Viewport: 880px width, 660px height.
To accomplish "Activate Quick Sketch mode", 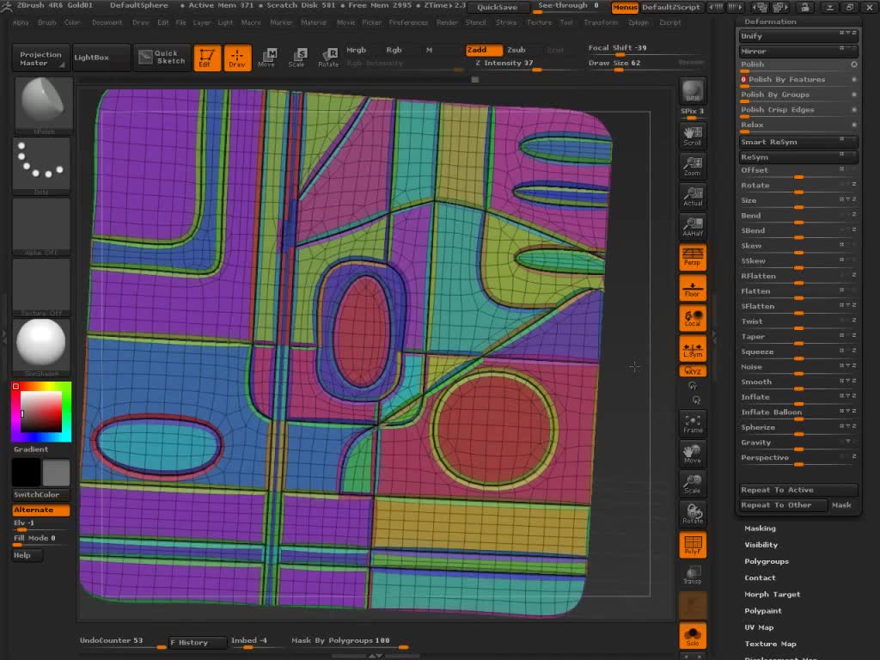I will coord(162,58).
